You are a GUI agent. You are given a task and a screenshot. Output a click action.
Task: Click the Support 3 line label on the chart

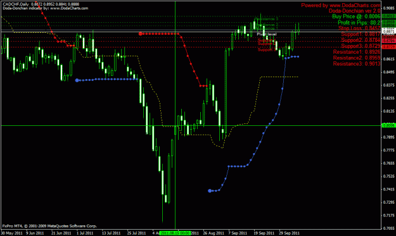pyautogui.click(x=267, y=50)
